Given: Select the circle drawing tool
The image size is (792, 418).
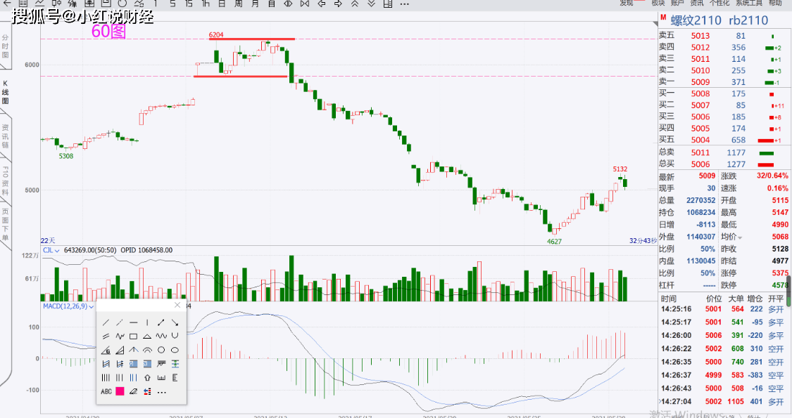Looking at the screenshot, I should (161, 349).
